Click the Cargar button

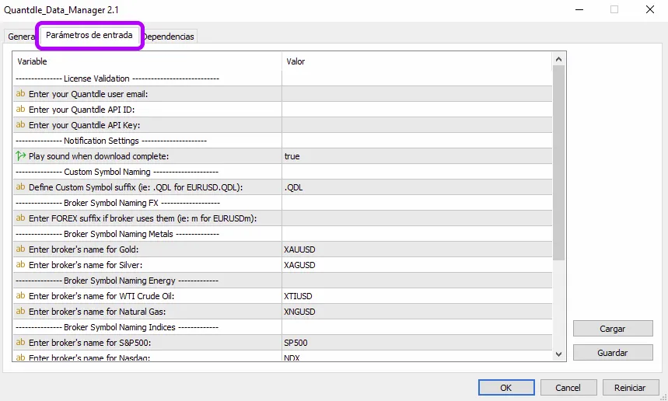click(613, 329)
